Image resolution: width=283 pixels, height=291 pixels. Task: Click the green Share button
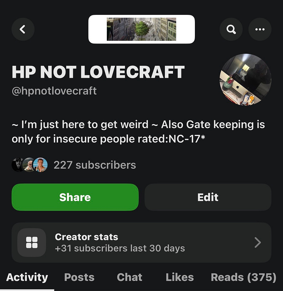pyautogui.click(x=75, y=197)
